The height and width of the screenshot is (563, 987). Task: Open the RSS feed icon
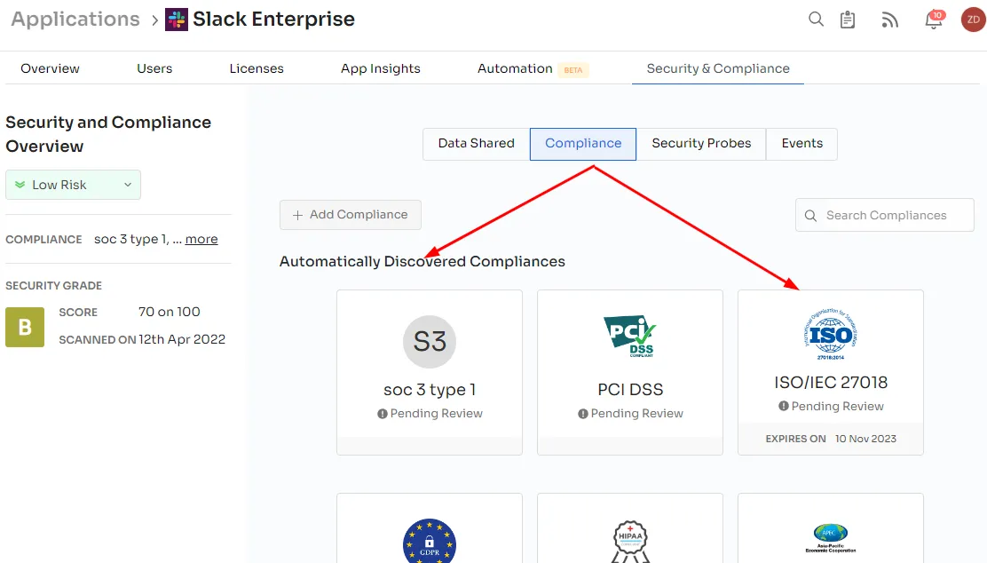click(x=889, y=20)
